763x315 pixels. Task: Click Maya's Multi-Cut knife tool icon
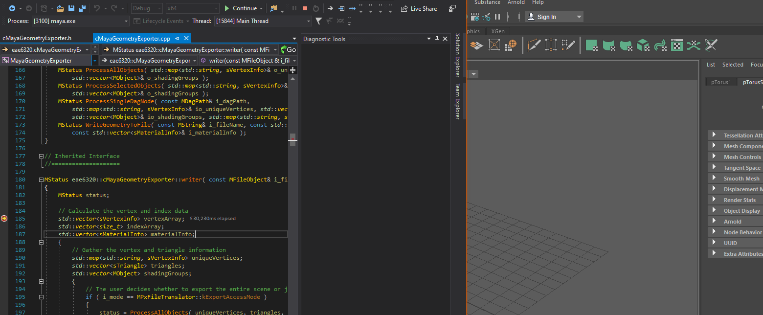tap(534, 45)
